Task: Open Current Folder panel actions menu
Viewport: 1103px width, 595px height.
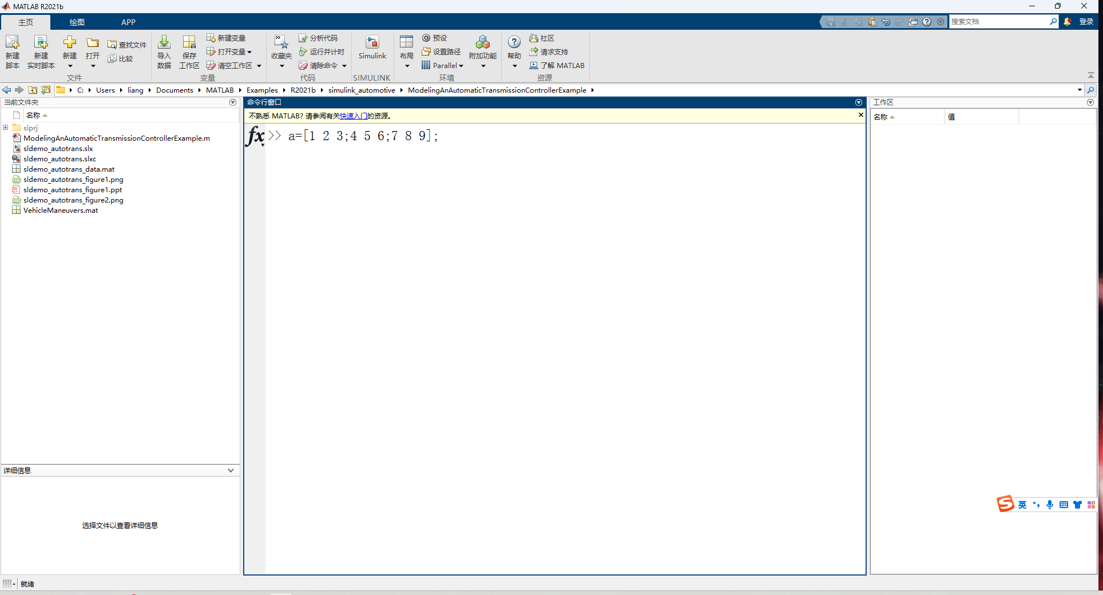Action: click(x=233, y=102)
